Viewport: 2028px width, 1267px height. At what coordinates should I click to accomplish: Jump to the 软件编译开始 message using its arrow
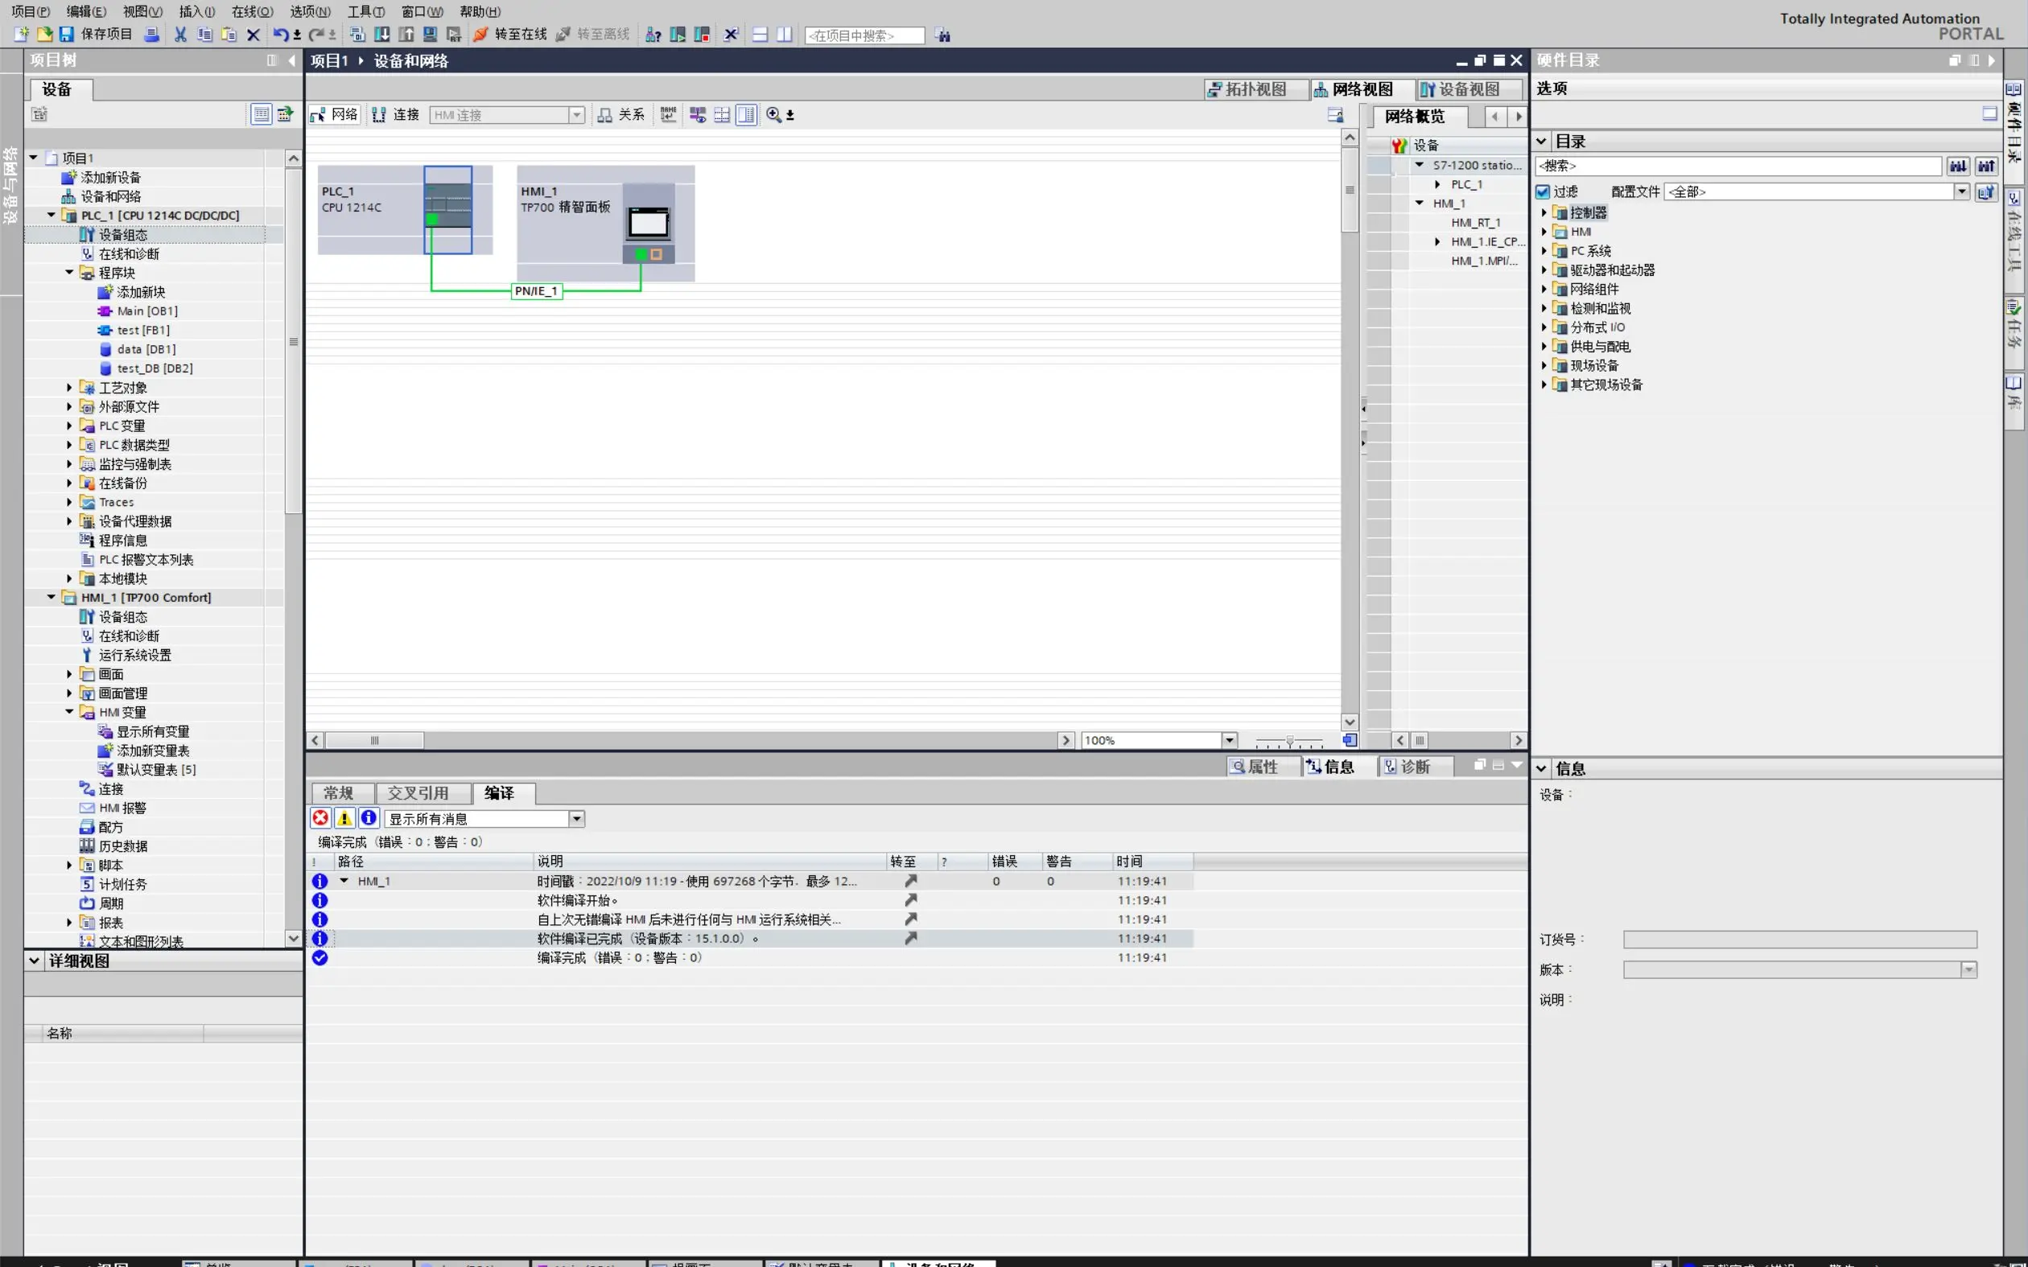pyautogui.click(x=910, y=900)
